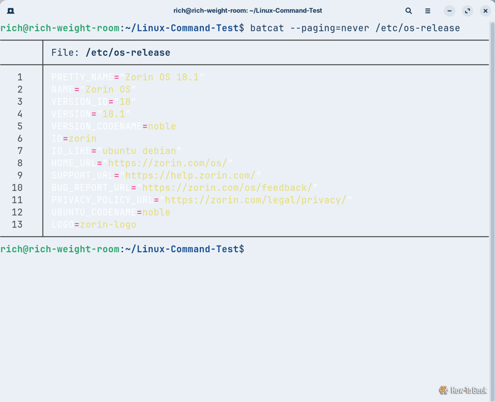495x402 pixels.
Task: Click the ID_LIKE="ubuntu debian" line
Action: pos(116,151)
